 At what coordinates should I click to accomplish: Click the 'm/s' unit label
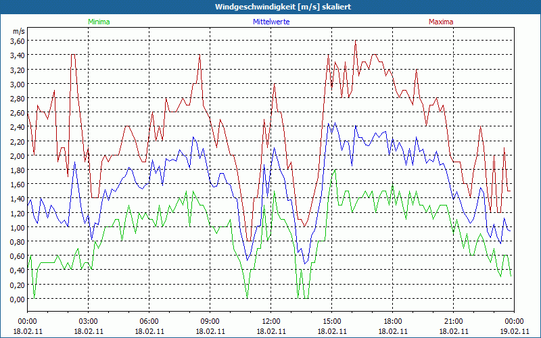pos(19,31)
